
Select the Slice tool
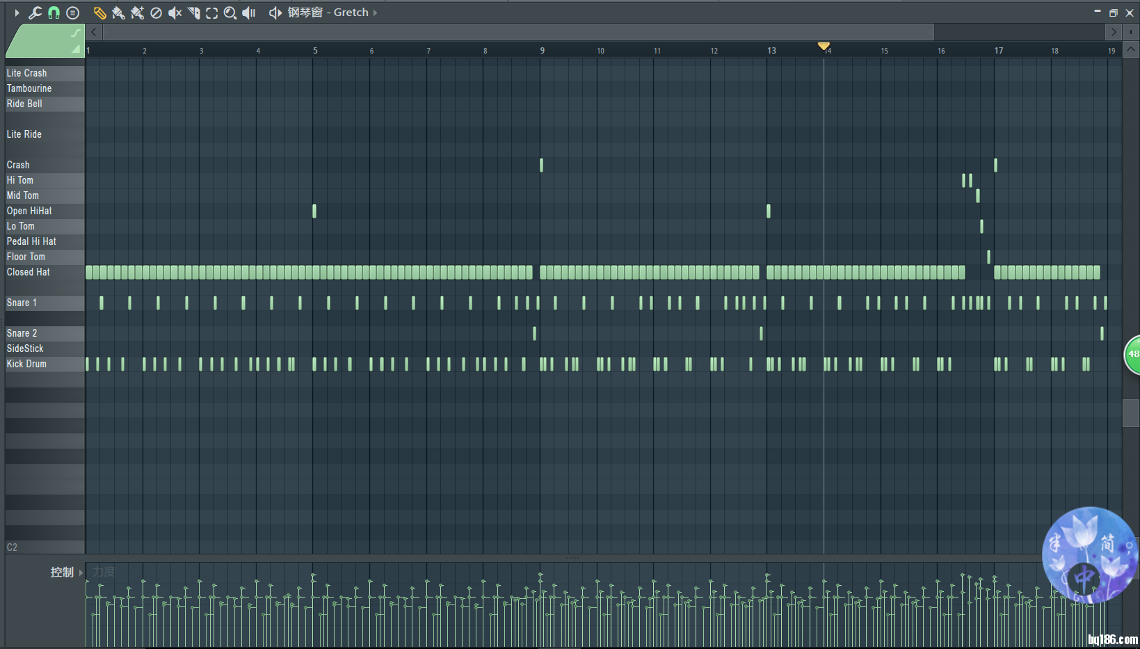coord(193,13)
